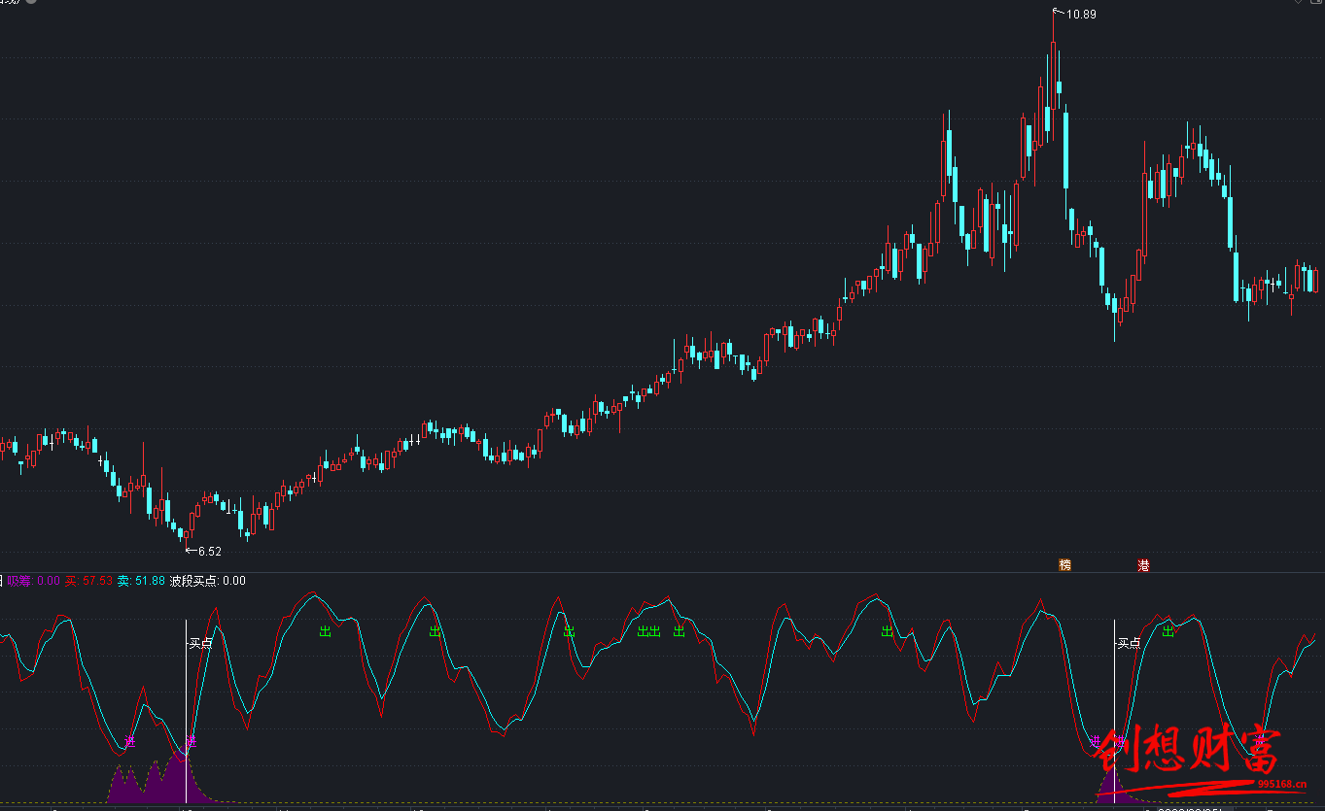
Task: Click the rightmost green 出 signal marker
Action: (x=1168, y=631)
